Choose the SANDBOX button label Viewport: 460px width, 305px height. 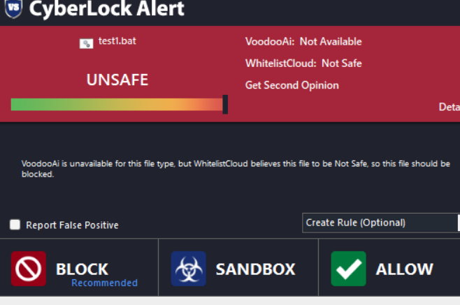(255, 269)
